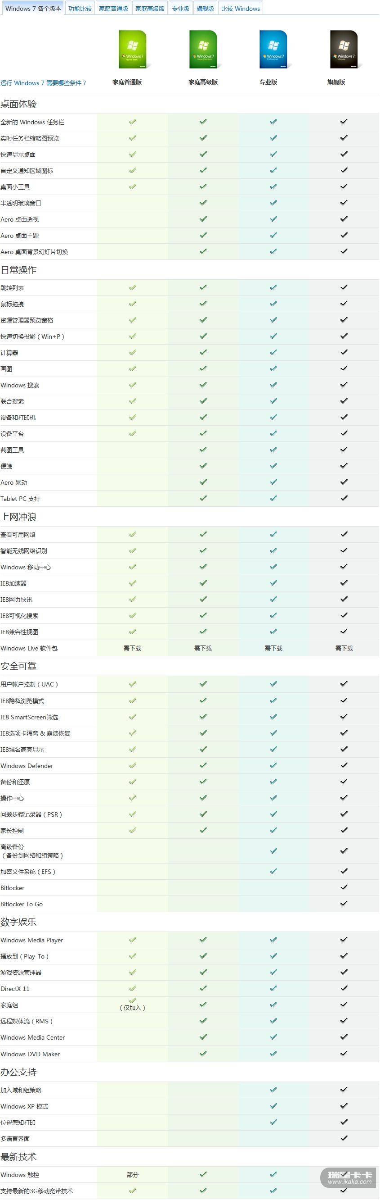This screenshot has width=380, height=1200.
Task: Click 家庭普通版 checkmark for 计算器
Action: (x=133, y=352)
